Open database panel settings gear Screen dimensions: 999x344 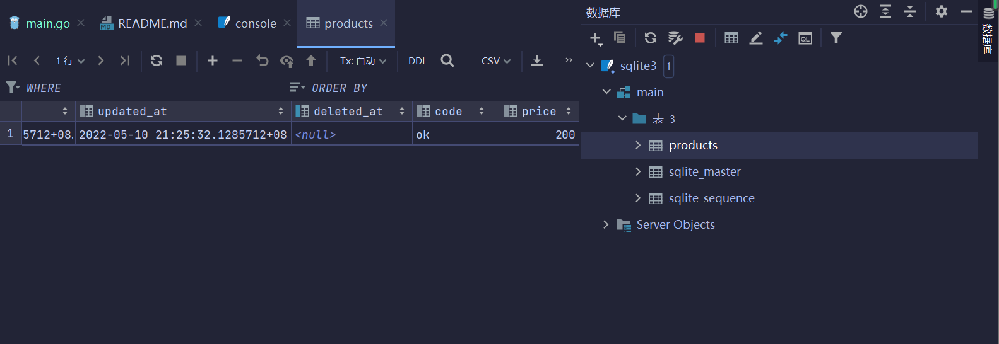(942, 11)
